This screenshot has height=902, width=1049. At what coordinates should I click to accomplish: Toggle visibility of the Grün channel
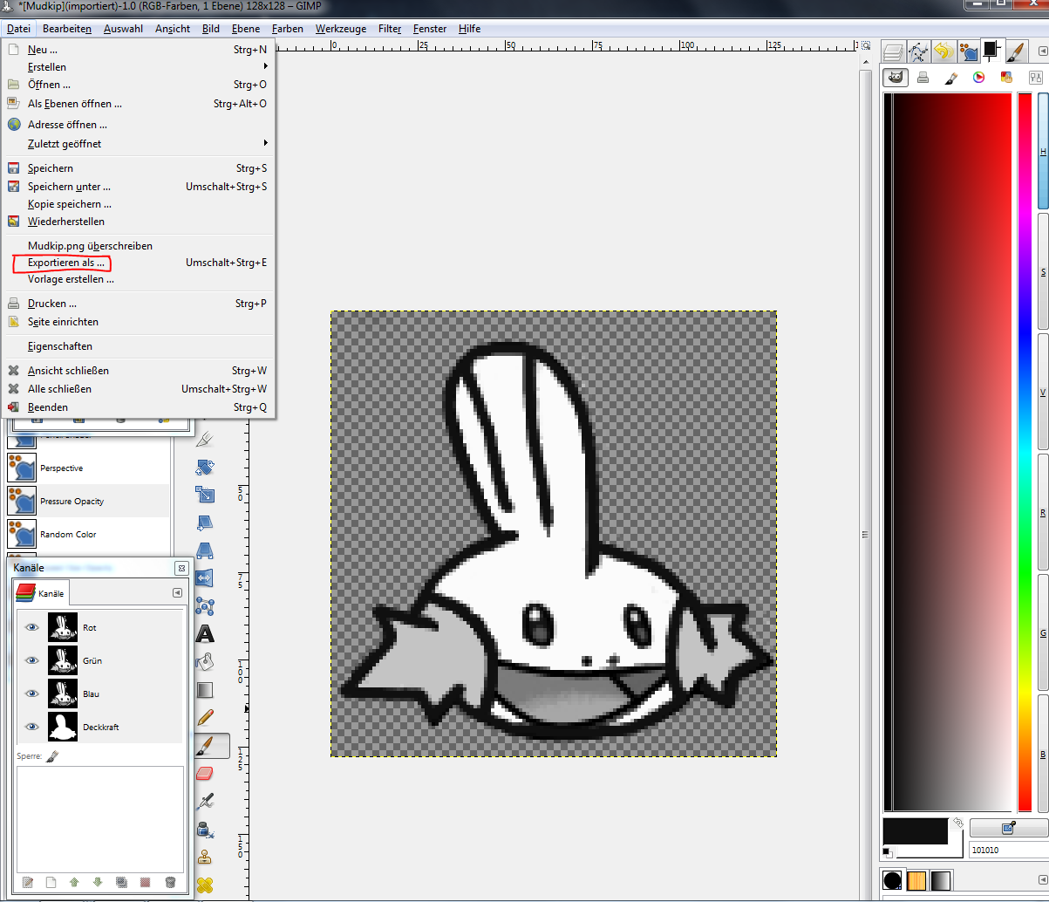[x=32, y=660]
